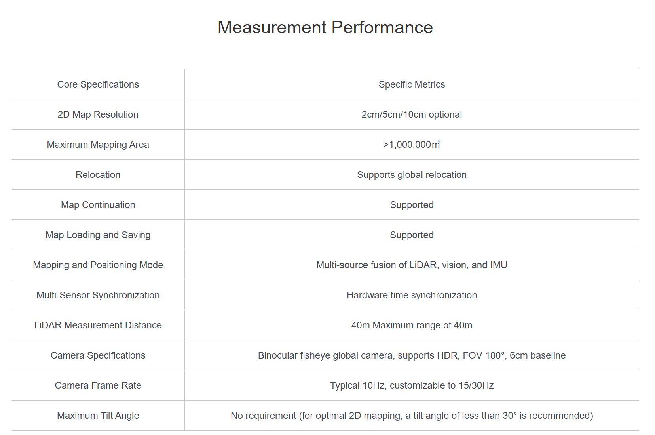Click Hardware time synchronization value
This screenshot has height=435, width=655.
point(412,295)
